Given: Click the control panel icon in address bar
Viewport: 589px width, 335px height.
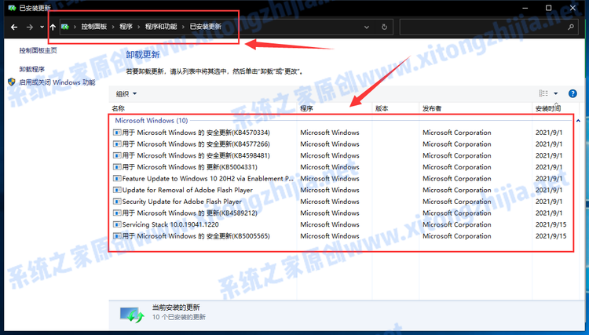Looking at the screenshot, I should (65, 27).
